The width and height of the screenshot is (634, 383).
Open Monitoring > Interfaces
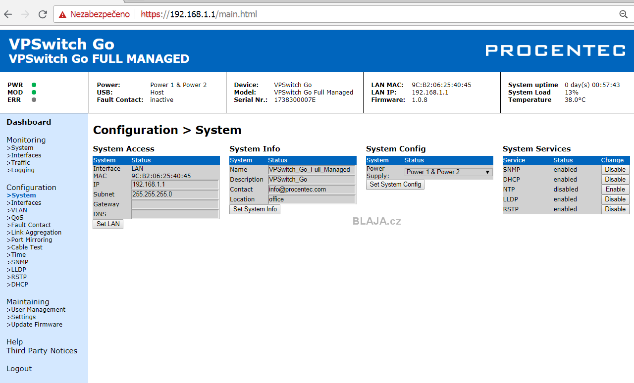coord(24,155)
